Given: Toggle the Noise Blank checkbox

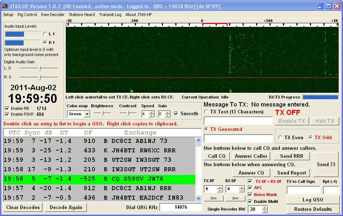Looking at the screenshot, I should pyautogui.click(x=250, y=195).
